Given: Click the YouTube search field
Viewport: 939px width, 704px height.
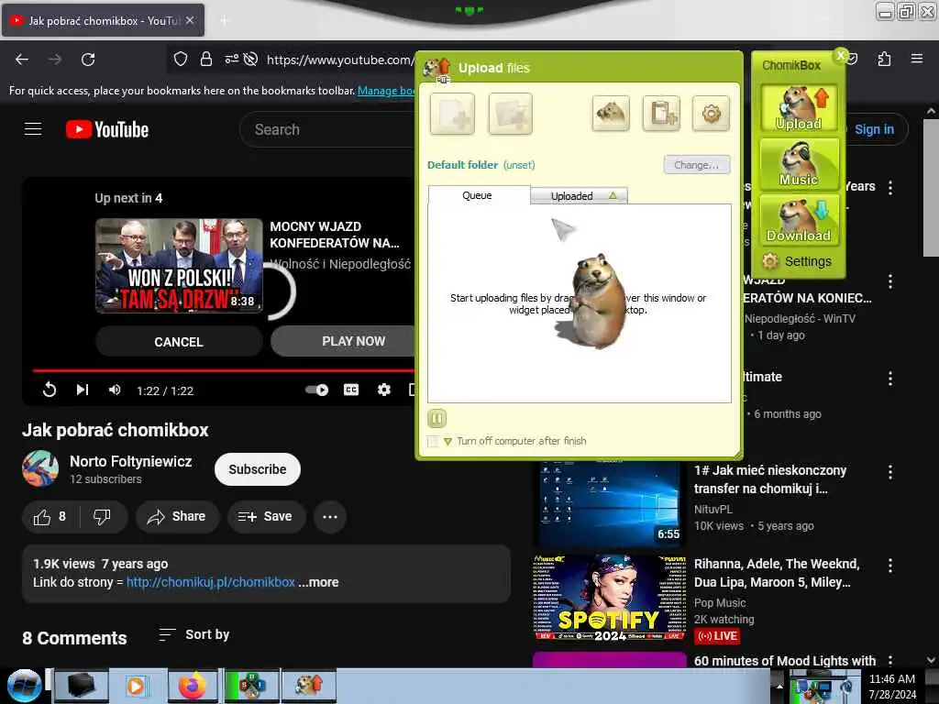Looking at the screenshot, I should (328, 129).
